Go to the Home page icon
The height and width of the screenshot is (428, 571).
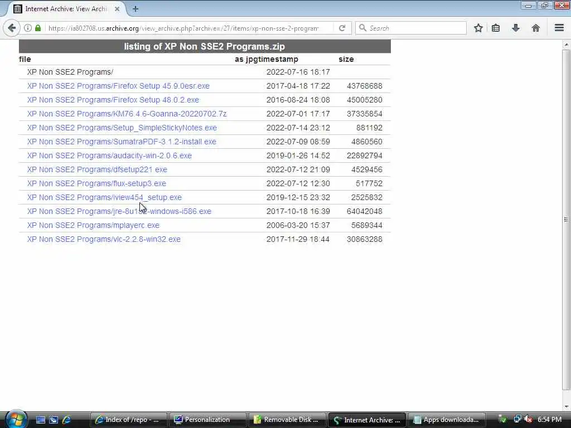pos(535,28)
